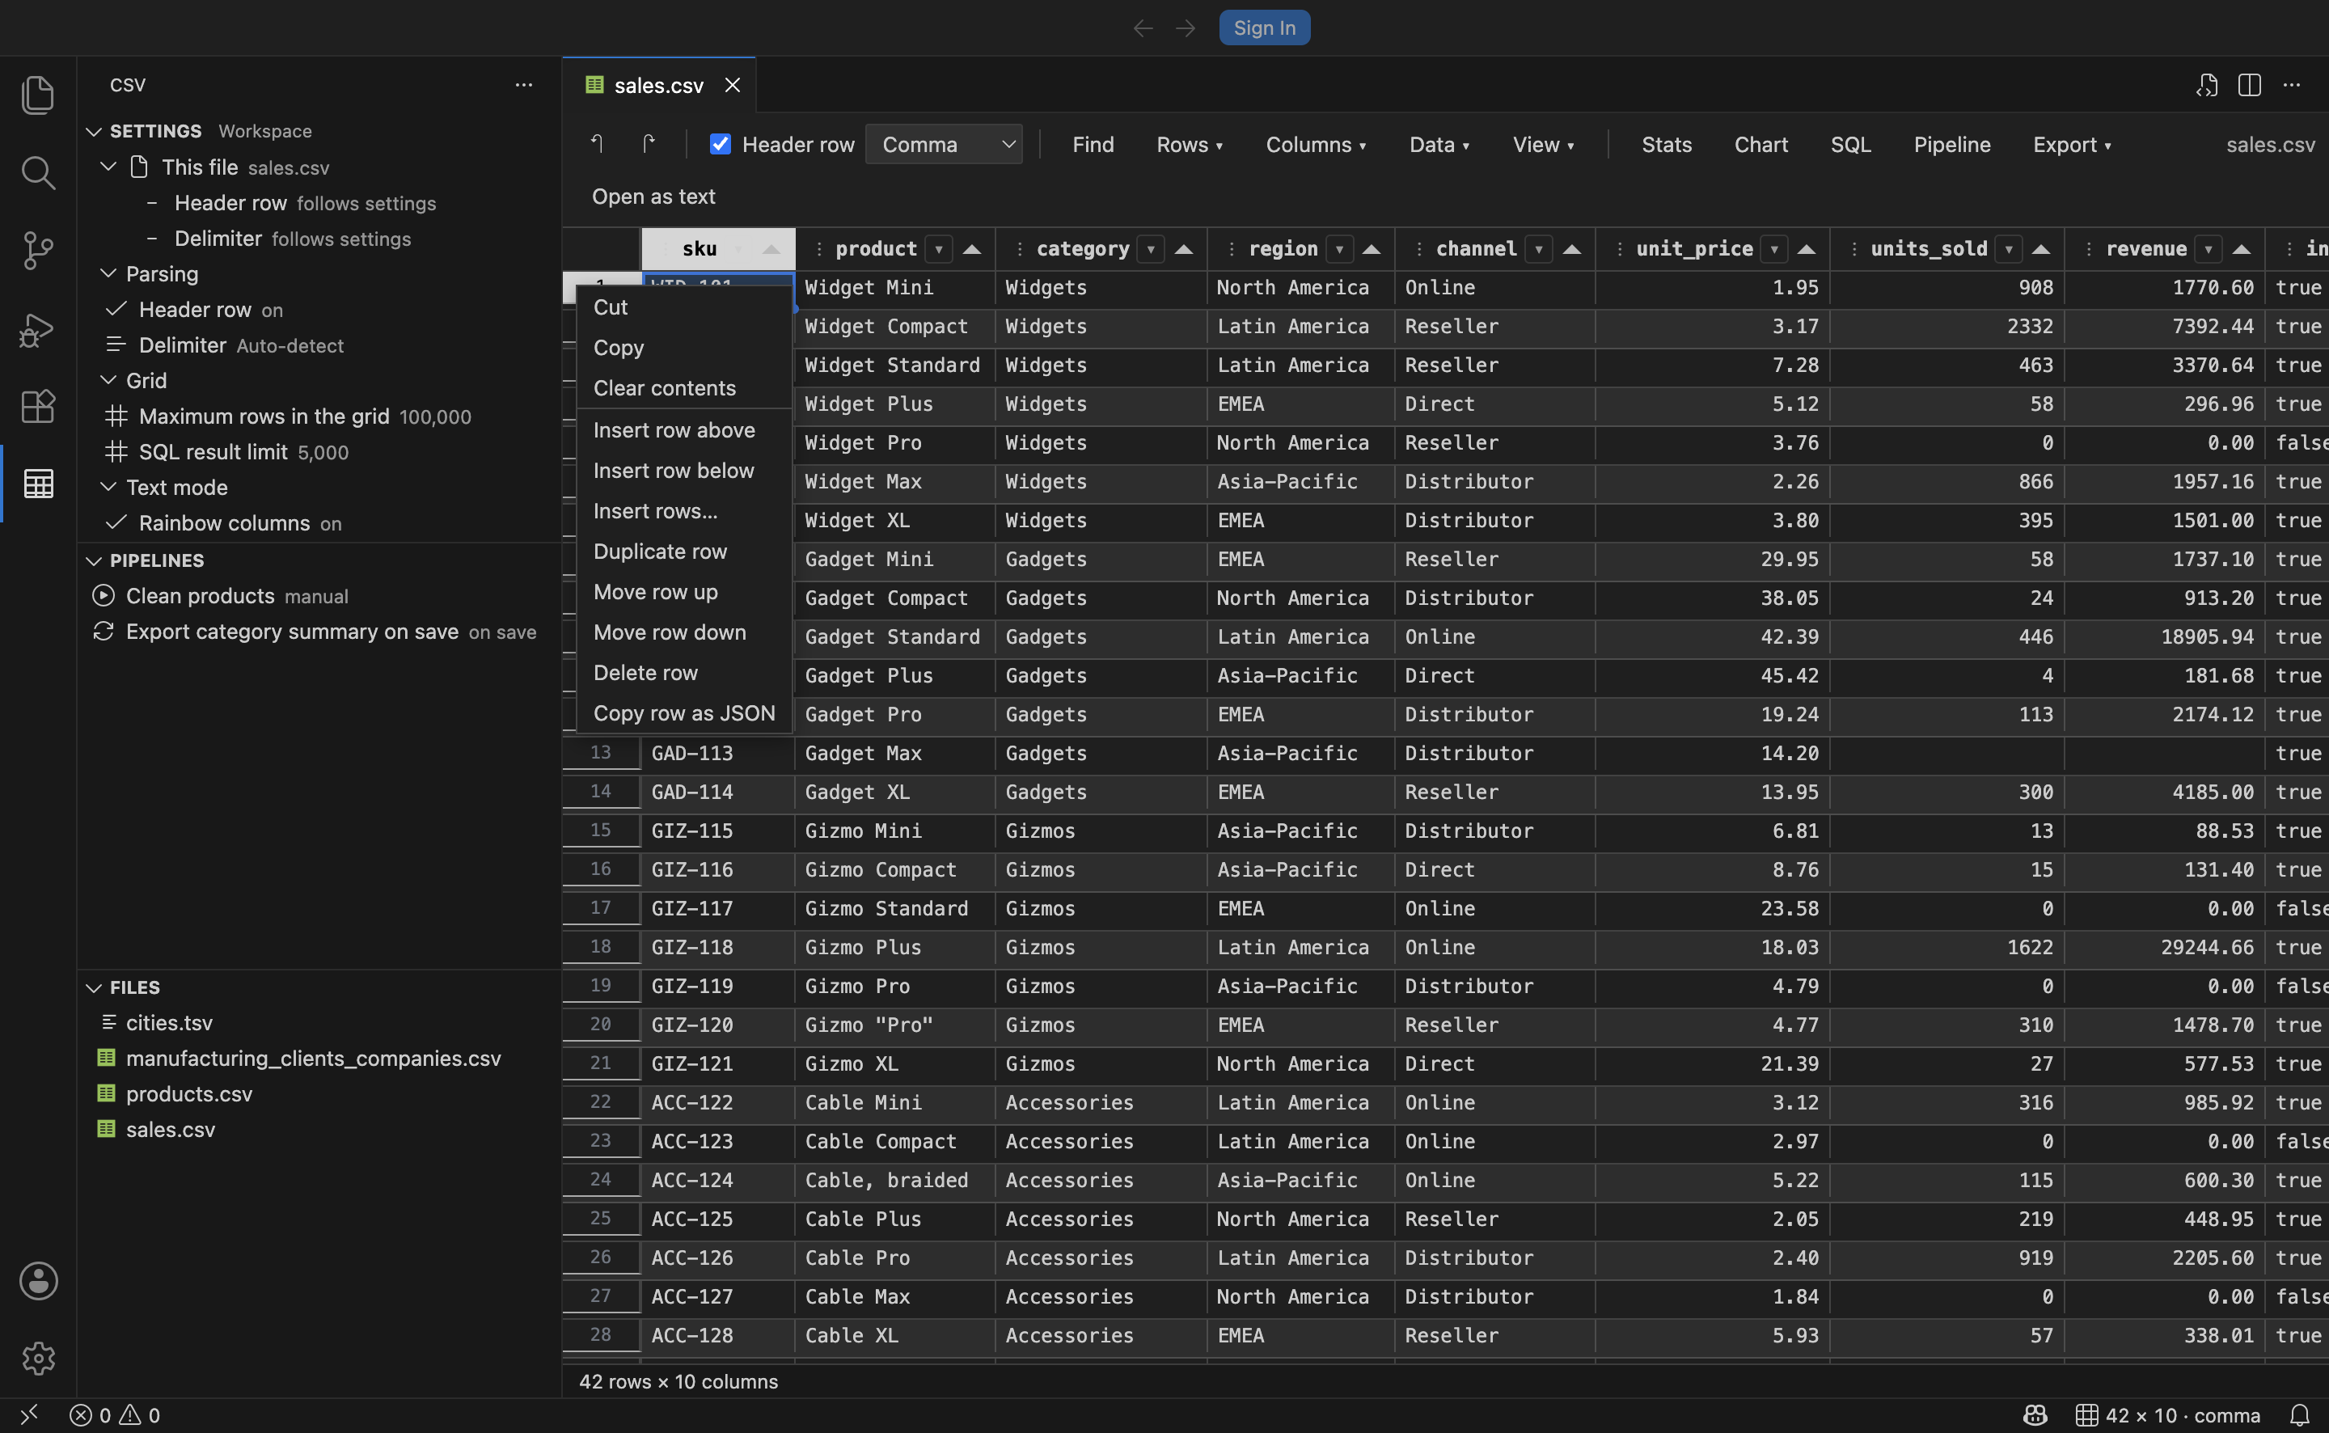Open the View dropdown menu

(1543, 145)
